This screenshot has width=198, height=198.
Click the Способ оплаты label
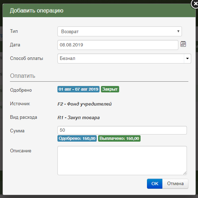(26, 59)
